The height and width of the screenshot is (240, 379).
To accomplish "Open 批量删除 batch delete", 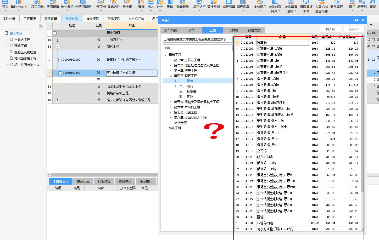I will (x=182, y=4).
